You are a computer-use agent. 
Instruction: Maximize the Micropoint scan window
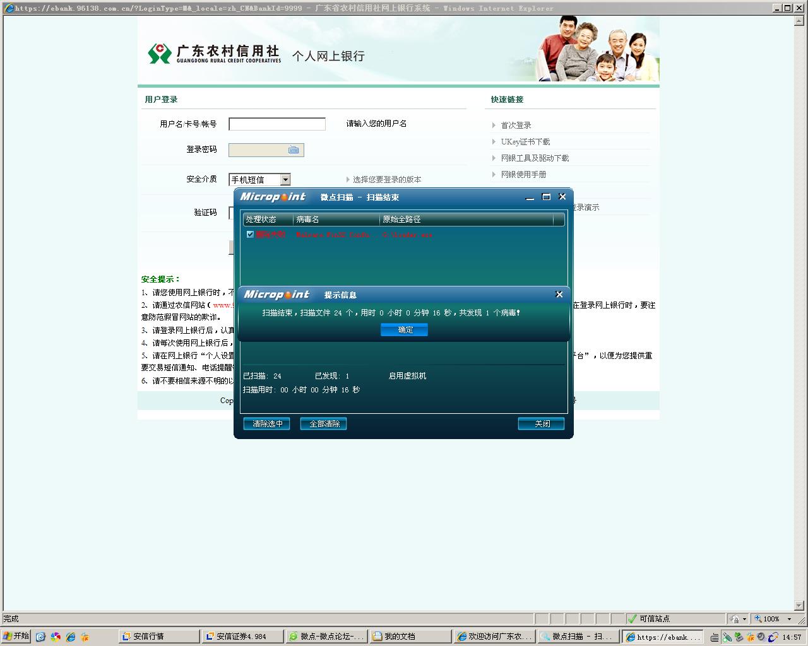click(x=547, y=197)
